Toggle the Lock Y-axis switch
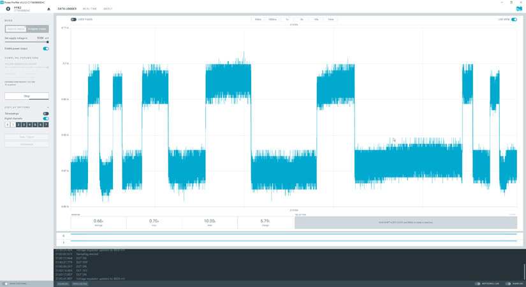Screen dimensions: 526x287 click(73, 20)
